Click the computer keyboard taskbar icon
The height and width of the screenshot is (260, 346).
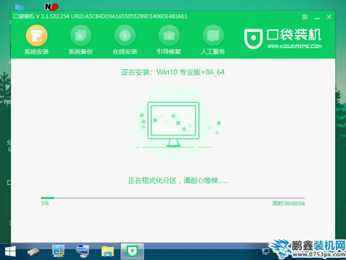[83, 251]
